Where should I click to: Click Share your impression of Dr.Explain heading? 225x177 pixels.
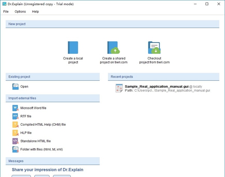coord(48,170)
